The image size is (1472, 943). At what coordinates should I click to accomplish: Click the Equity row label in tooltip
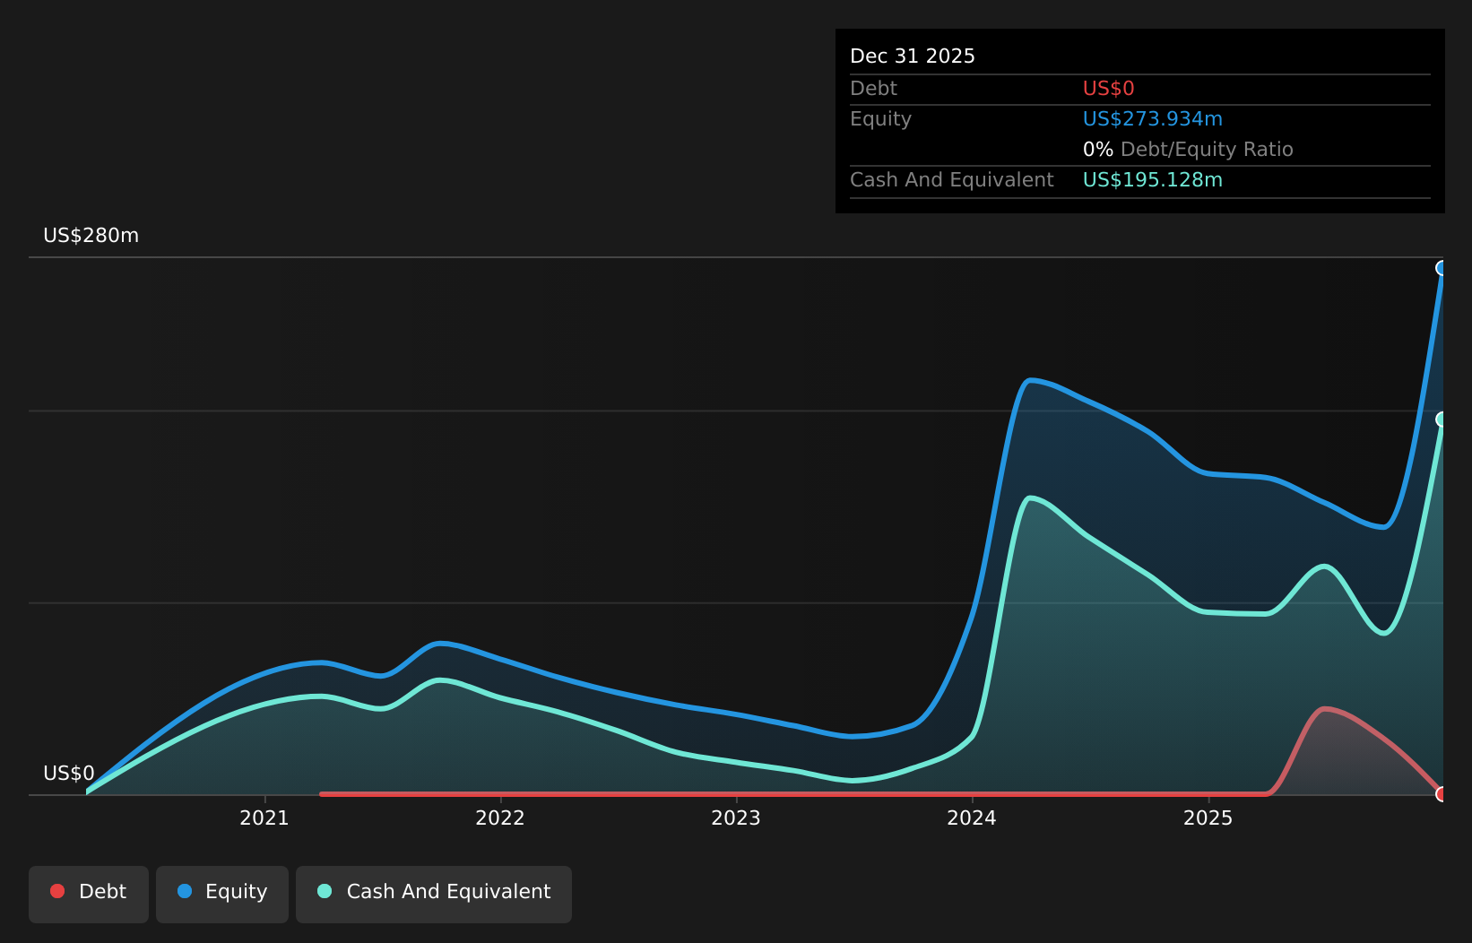click(x=880, y=119)
